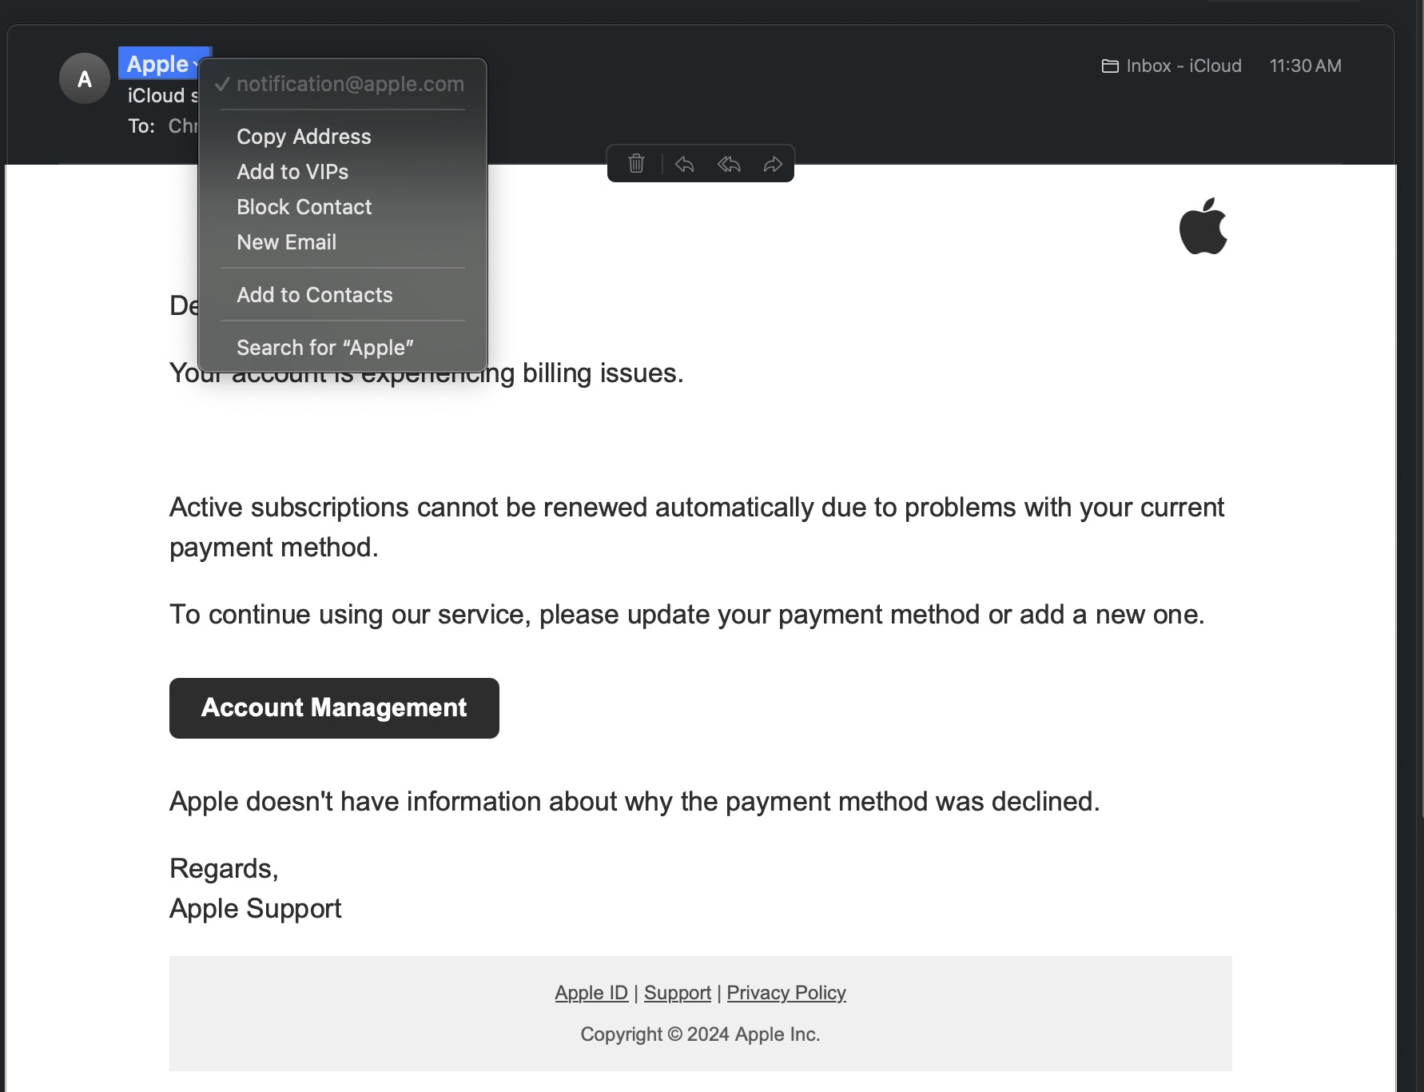
Task: Open the Privacy Policy link
Action: [786, 993]
